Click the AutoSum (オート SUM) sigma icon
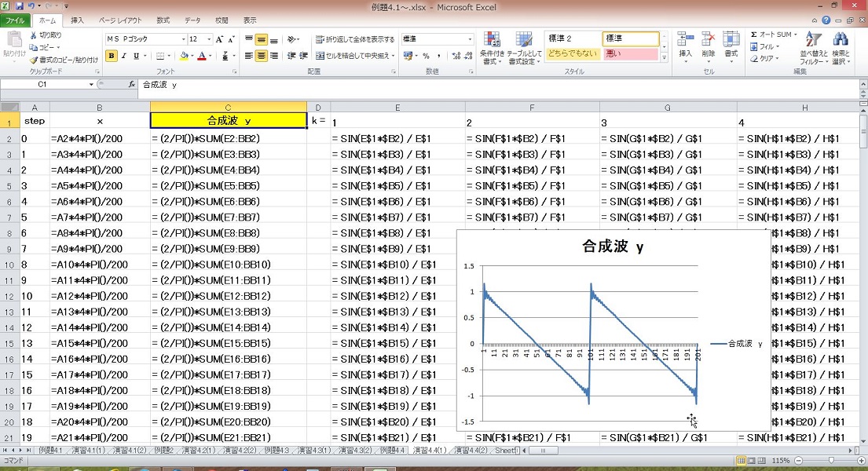Viewport: 868px width, 471px height. [753, 35]
